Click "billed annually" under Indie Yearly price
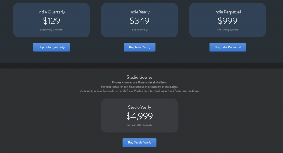This screenshot has width=283, height=153. click(x=140, y=29)
